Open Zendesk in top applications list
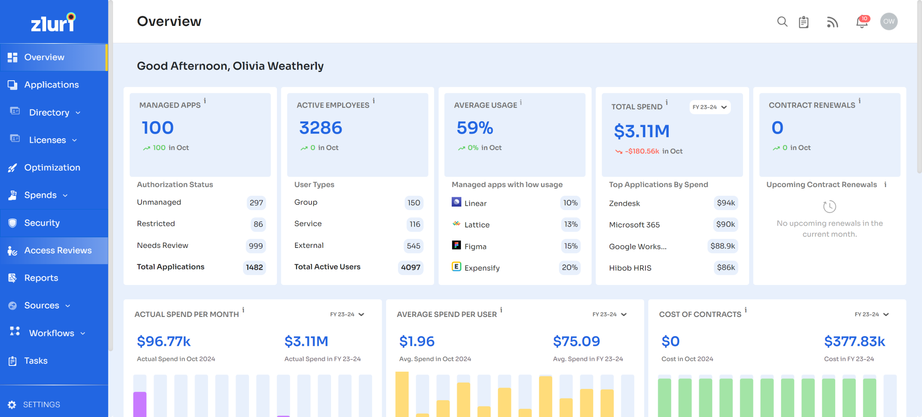This screenshot has width=922, height=417. click(624, 203)
